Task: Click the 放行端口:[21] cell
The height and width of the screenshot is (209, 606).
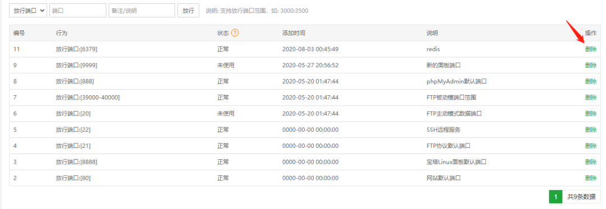Action: 74,146
